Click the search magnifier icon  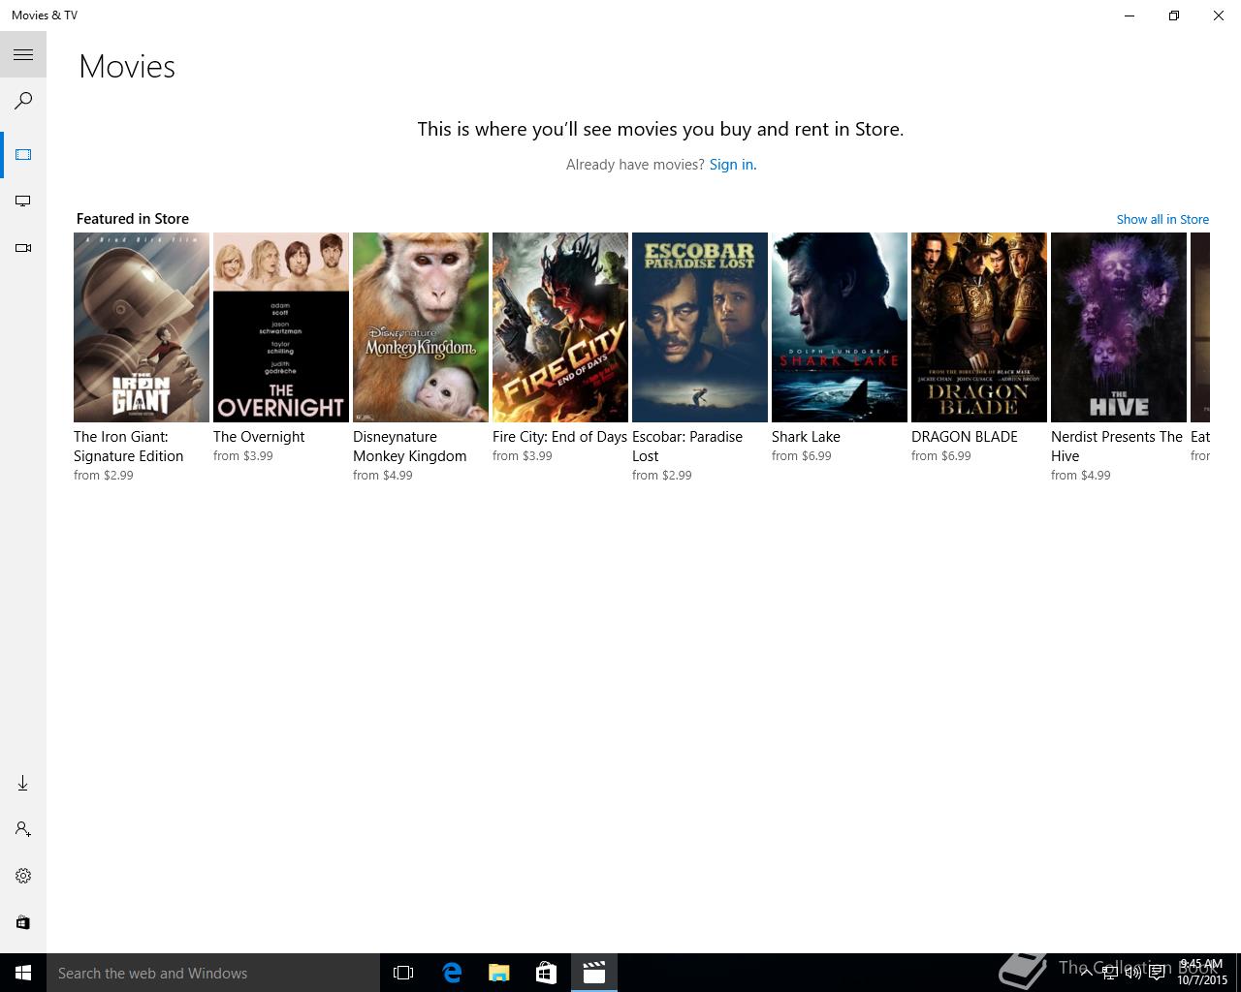[23, 101]
